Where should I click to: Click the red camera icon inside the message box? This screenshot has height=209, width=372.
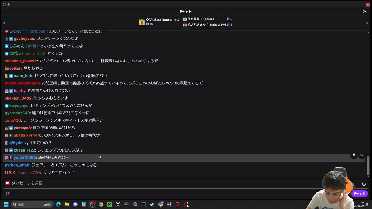7,183
